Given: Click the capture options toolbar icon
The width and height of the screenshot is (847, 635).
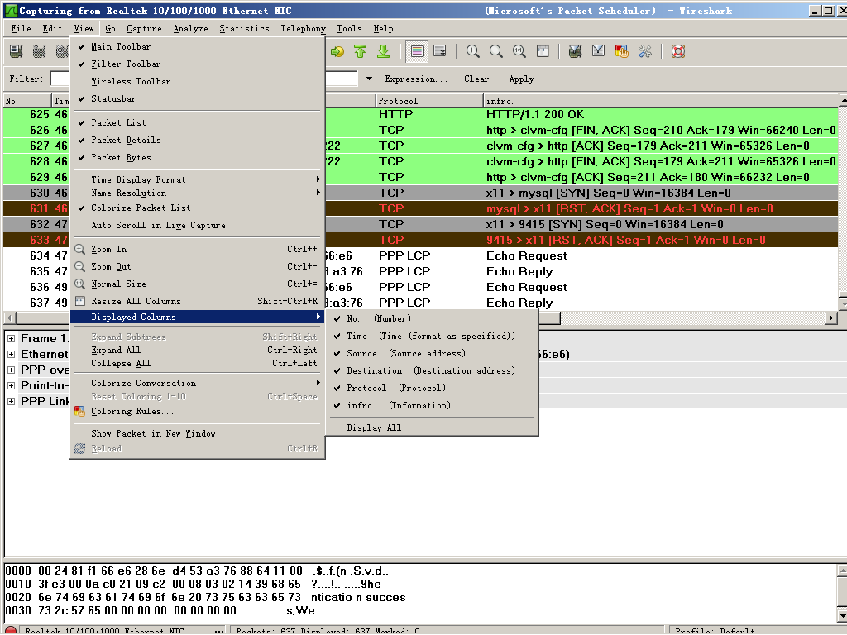Looking at the screenshot, I should click(x=39, y=51).
